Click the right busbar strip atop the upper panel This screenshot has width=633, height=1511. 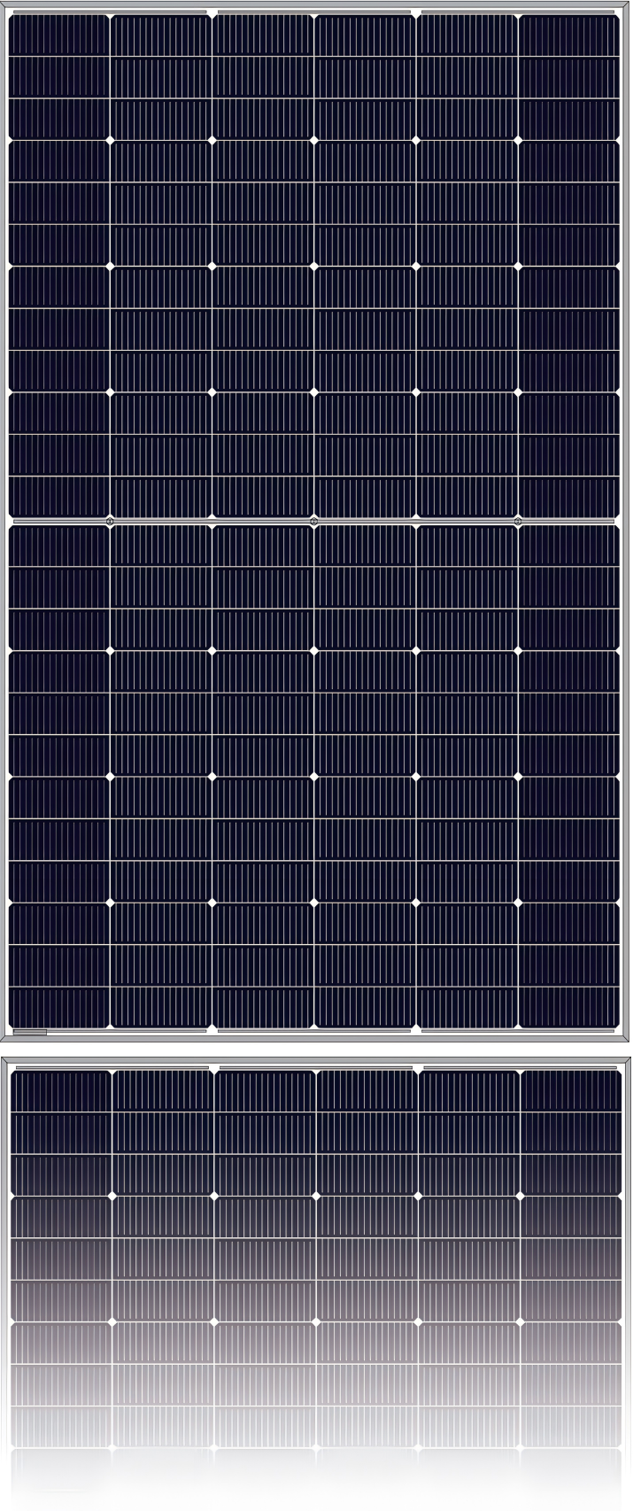[x=518, y=12]
